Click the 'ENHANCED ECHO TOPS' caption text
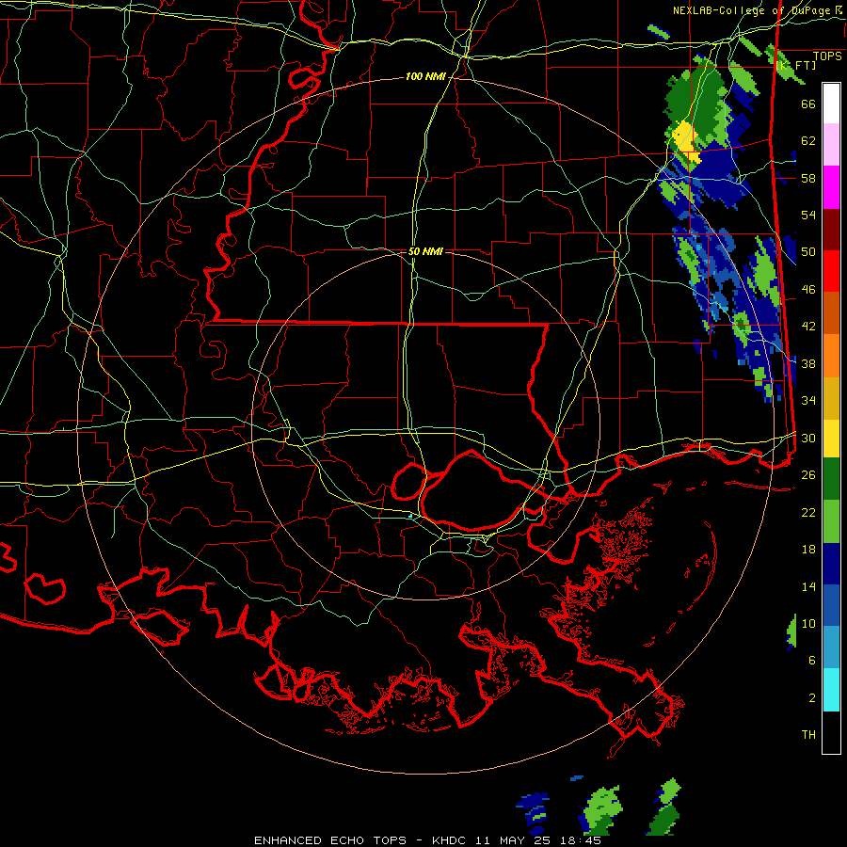The width and height of the screenshot is (847, 847). (330, 840)
